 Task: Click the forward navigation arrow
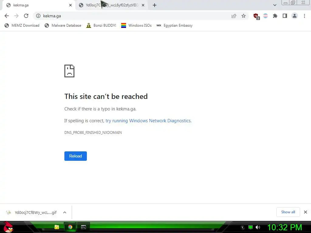pos(16,16)
